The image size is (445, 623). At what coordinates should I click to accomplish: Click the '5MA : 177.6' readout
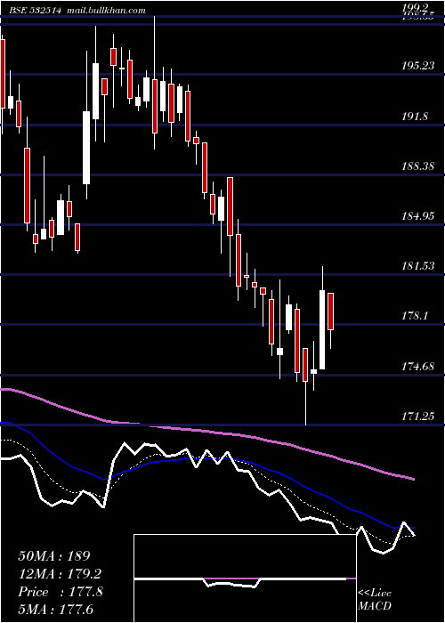[55, 609]
